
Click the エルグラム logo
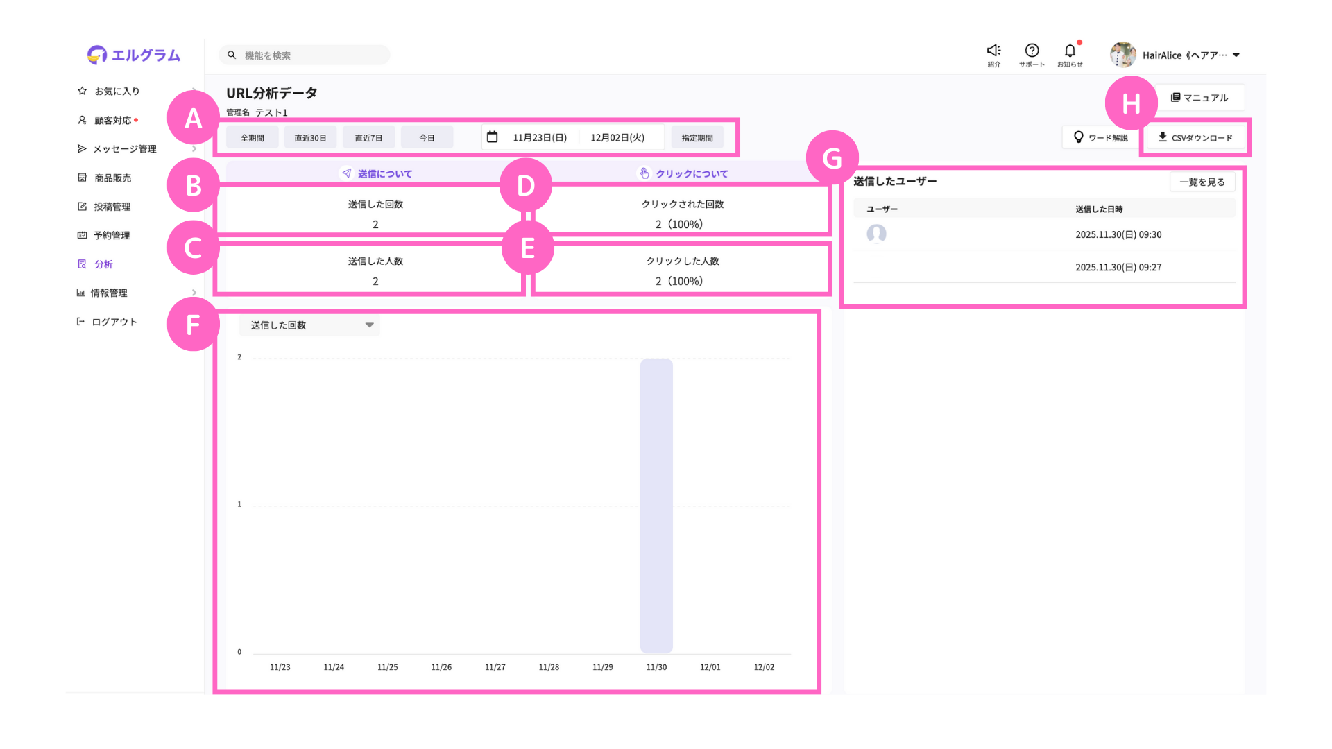click(x=134, y=55)
